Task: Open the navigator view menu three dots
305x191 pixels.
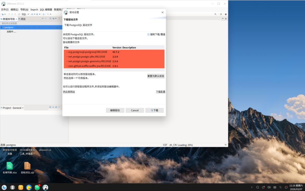Action: coord(59,18)
